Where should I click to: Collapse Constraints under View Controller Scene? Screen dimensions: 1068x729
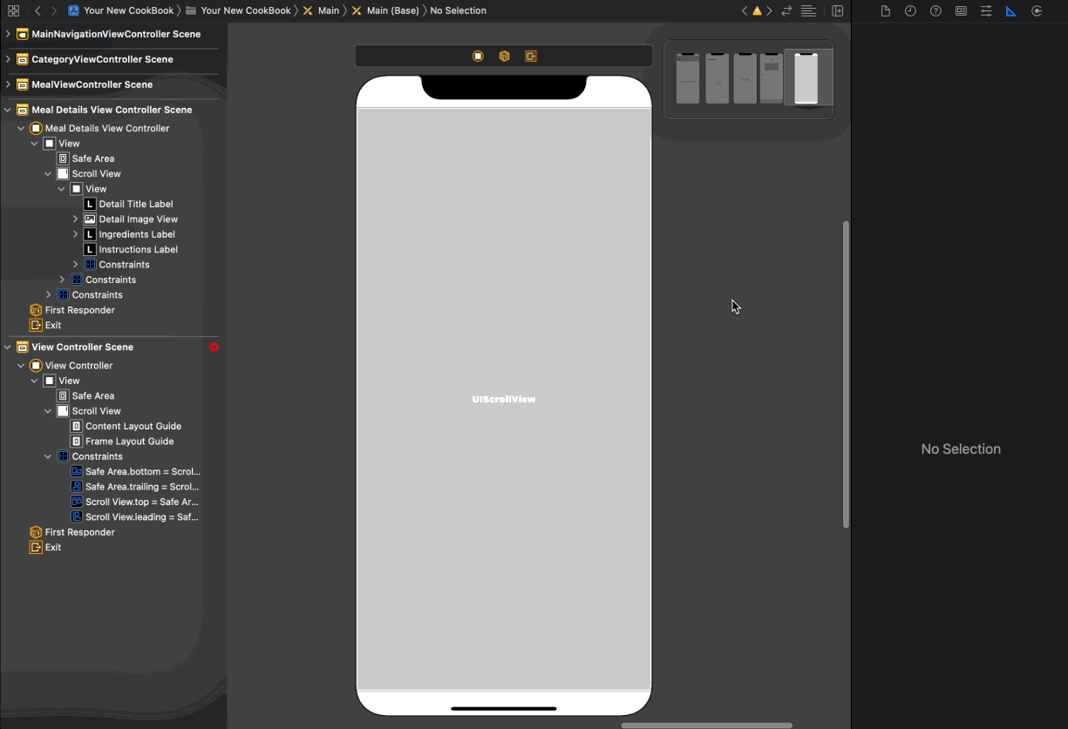(x=48, y=456)
